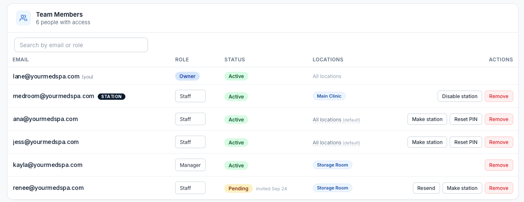Screen dimensions: 524x202
Task: Reset PIN for jess@yourmedspa.com
Action: coord(465,142)
